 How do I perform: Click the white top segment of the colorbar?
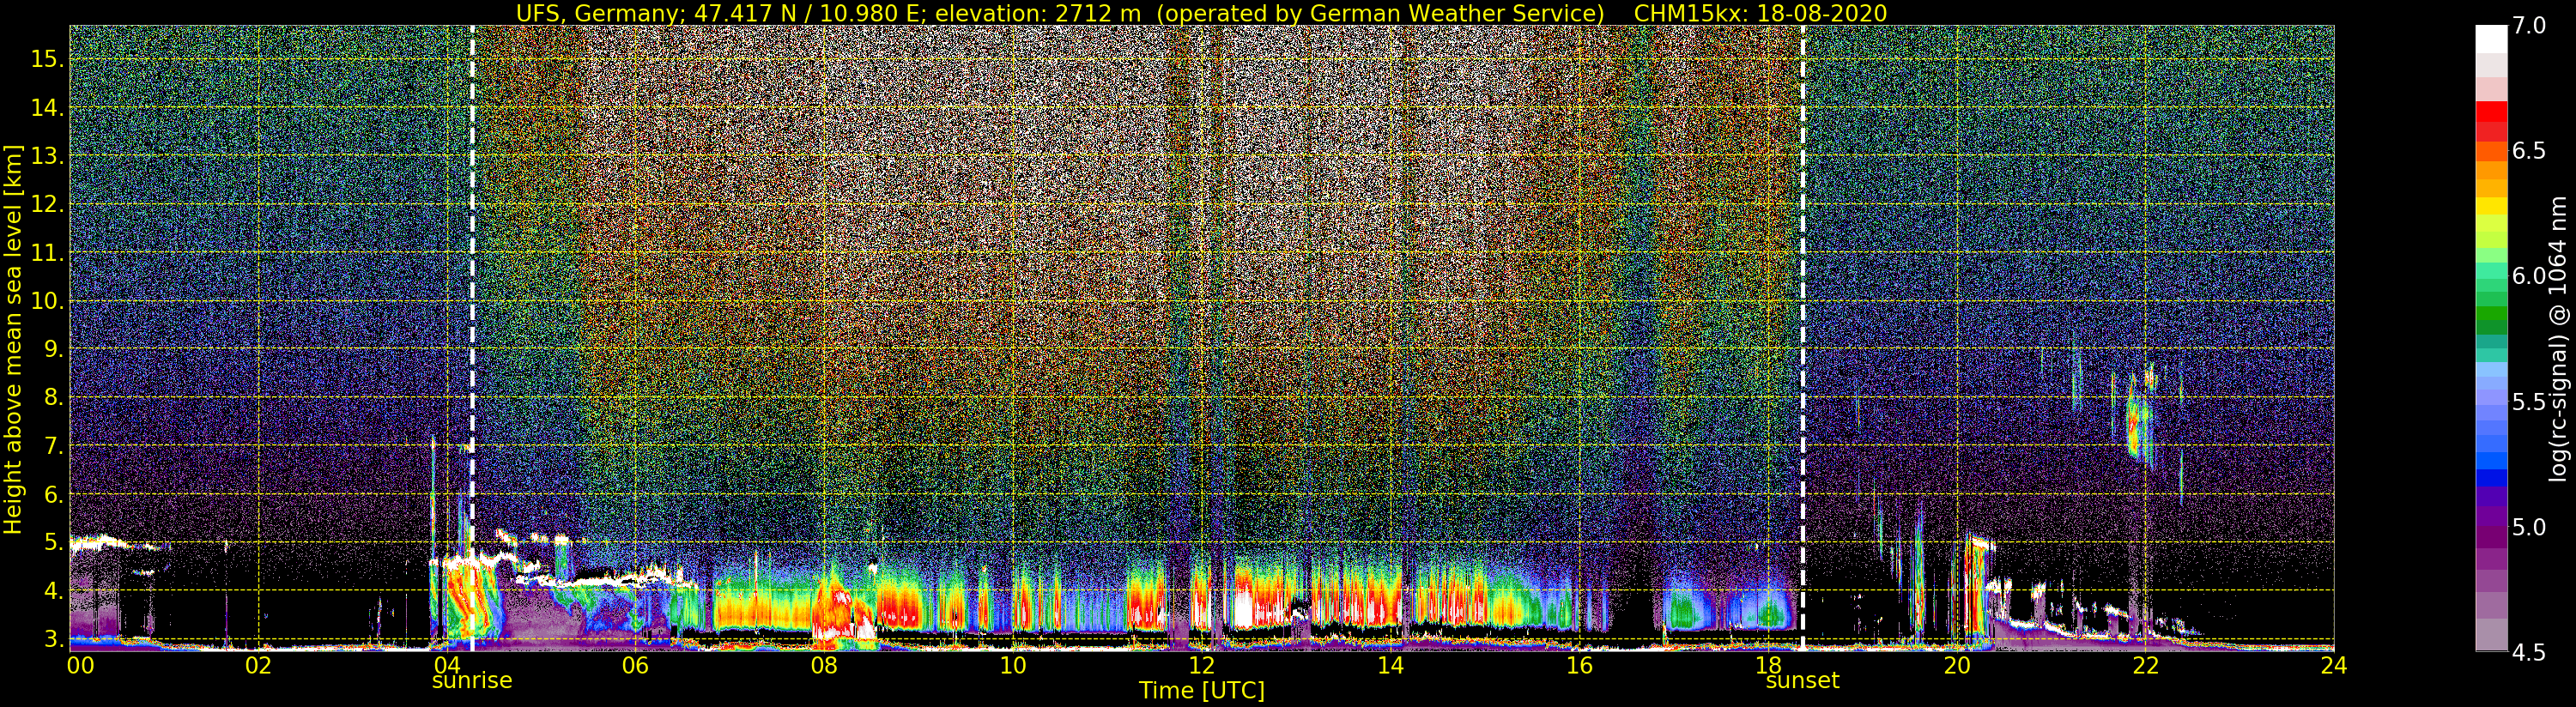2491,38
